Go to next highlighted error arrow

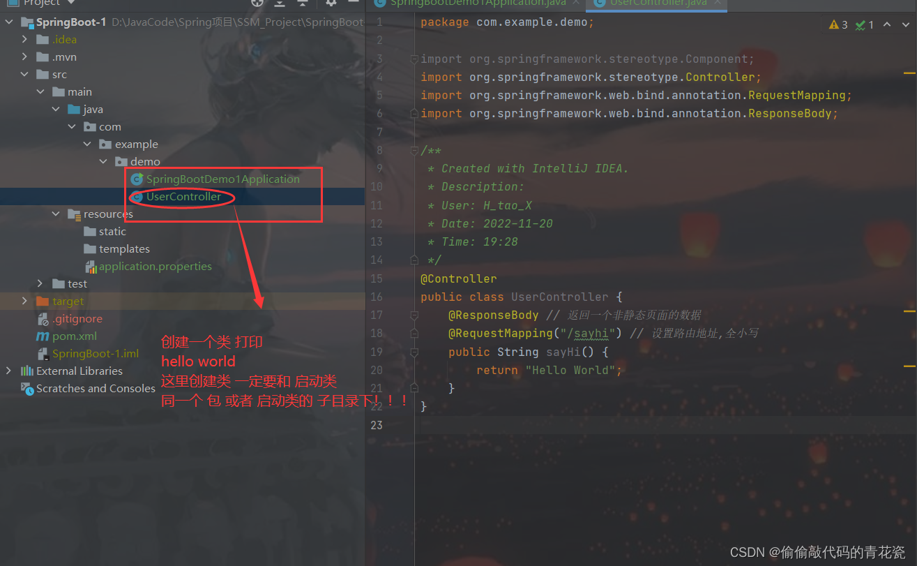tap(904, 24)
